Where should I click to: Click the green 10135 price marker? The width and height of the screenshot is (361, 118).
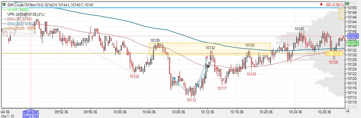(353, 43)
